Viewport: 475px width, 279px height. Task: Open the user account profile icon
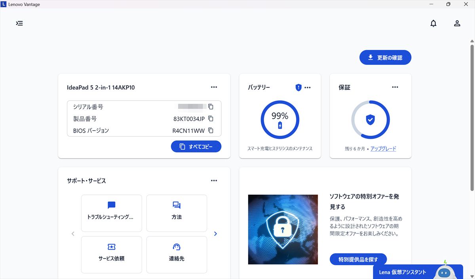(x=457, y=23)
